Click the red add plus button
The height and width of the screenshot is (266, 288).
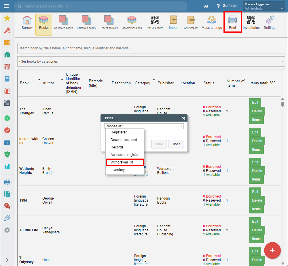tap(272, 250)
